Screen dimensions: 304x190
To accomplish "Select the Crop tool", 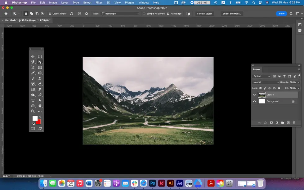I will coord(33,67).
